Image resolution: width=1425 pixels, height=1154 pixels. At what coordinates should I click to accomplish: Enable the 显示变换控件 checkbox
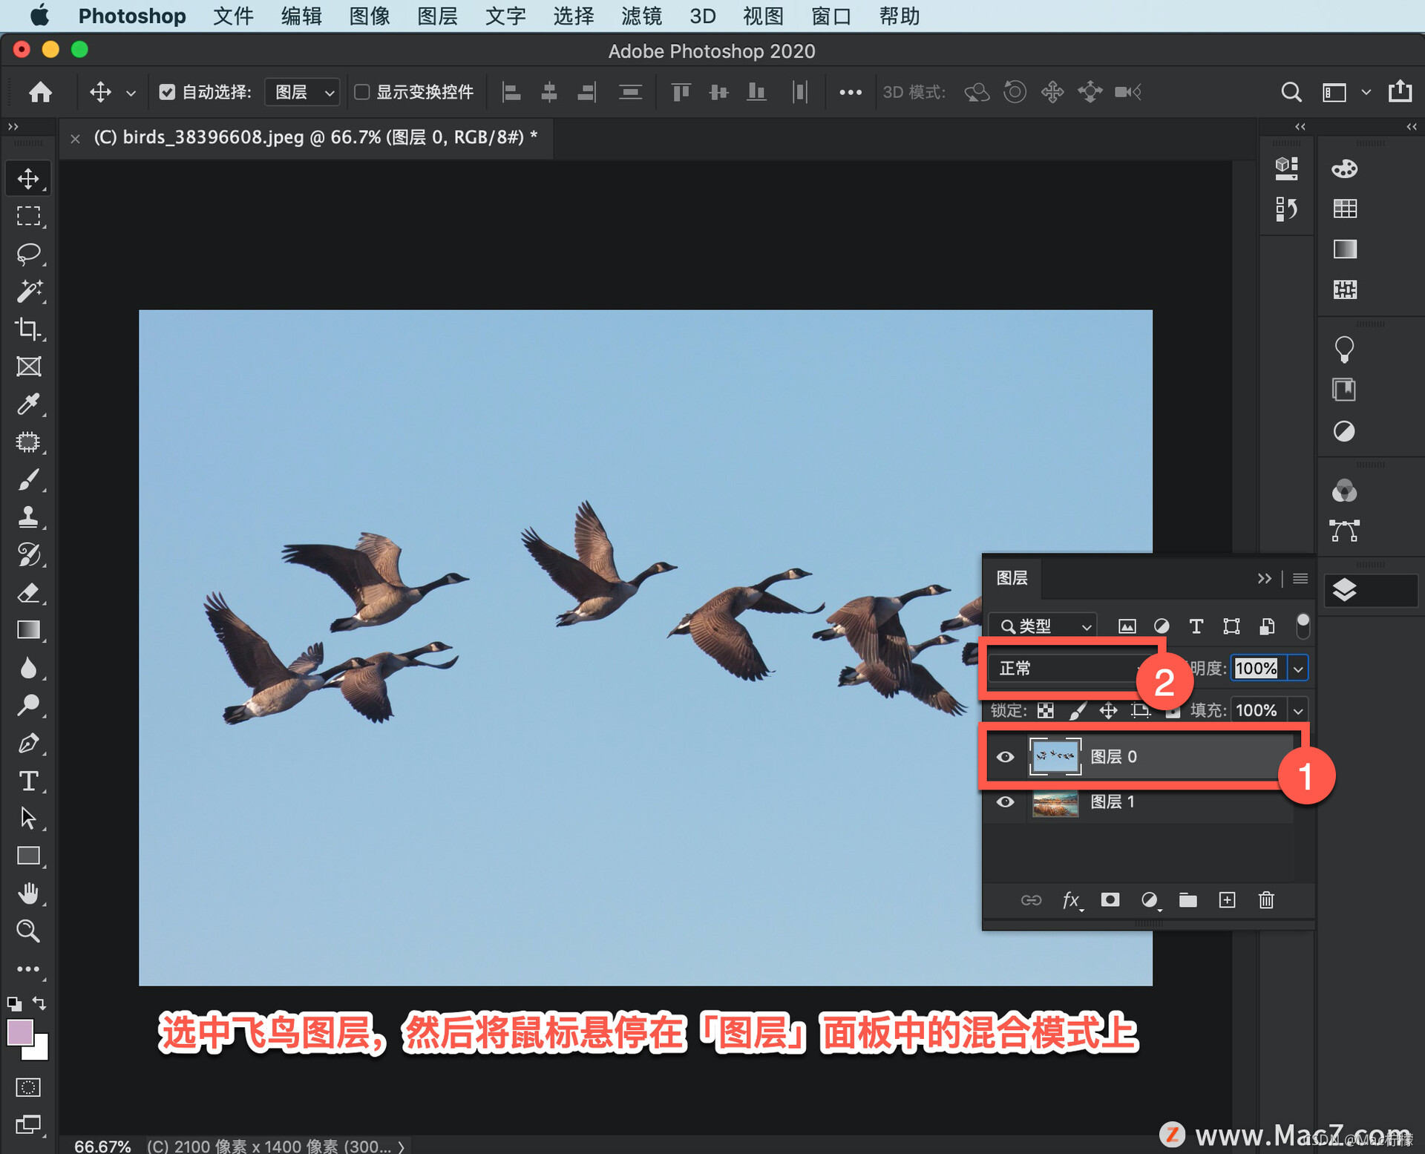[x=362, y=92]
